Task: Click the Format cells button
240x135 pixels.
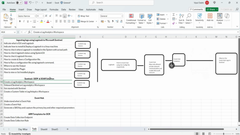Action: (x=162, y=23)
